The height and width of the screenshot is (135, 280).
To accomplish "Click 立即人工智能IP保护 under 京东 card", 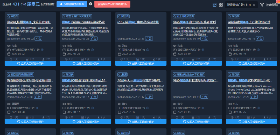I will coord(251,122).
